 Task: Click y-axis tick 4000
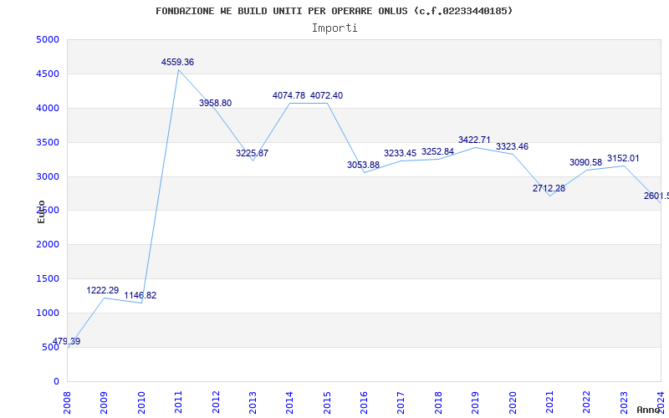click(48, 109)
